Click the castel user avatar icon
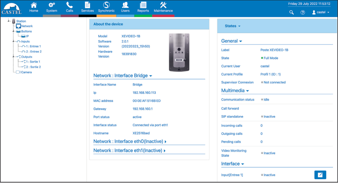The height and width of the screenshot is (183, 338). (x=314, y=12)
